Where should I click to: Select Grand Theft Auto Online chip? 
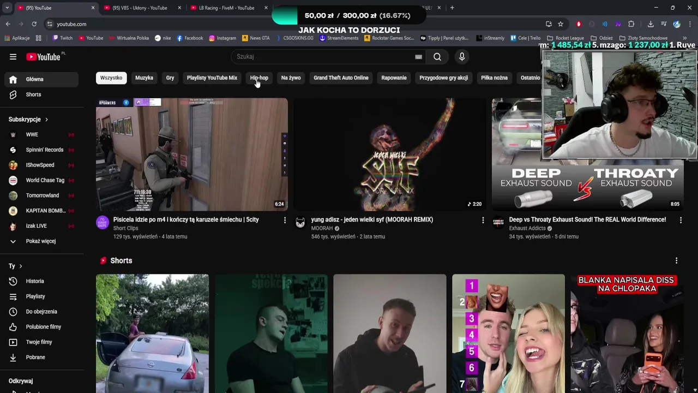click(x=341, y=78)
